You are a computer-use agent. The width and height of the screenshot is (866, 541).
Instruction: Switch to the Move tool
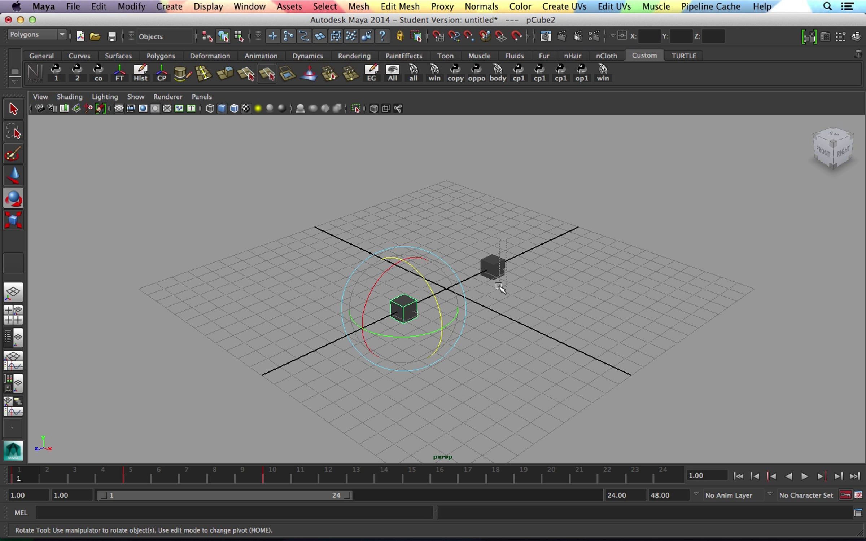click(13, 176)
